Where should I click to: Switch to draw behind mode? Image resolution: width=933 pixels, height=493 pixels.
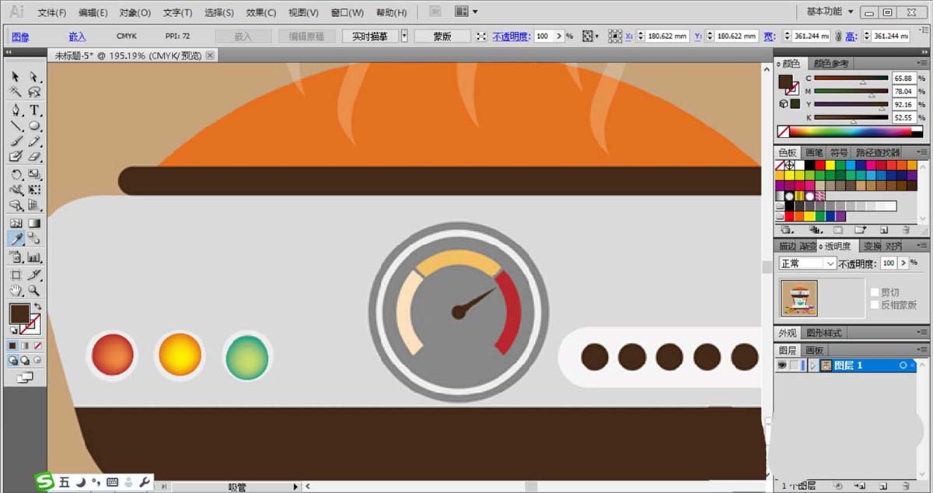(25, 361)
